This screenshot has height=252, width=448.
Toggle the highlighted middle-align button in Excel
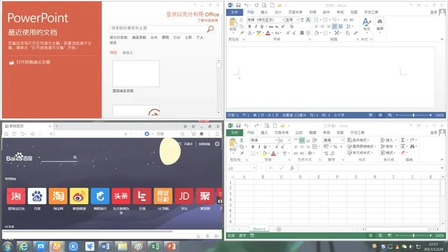point(301,140)
